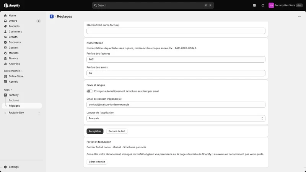Screen dimensions: 306x172
Task: Expand the Sales channels section
Action: click(x=13, y=71)
